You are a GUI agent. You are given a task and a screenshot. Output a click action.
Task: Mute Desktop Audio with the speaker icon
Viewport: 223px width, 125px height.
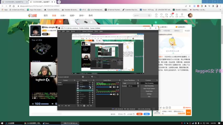(x=114, y=87)
